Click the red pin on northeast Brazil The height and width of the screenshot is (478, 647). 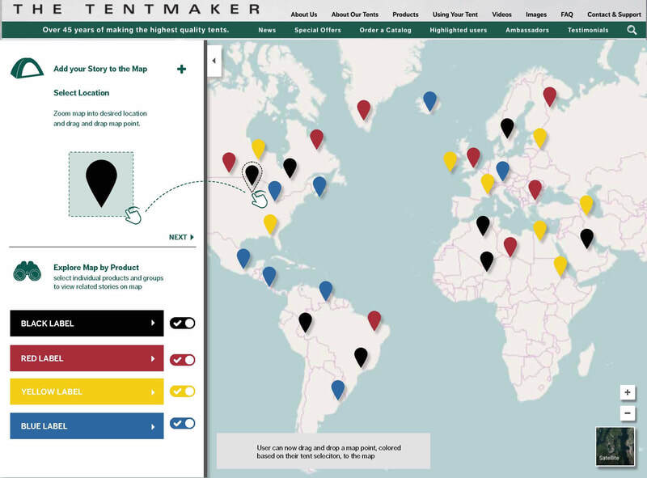(x=374, y=321)
